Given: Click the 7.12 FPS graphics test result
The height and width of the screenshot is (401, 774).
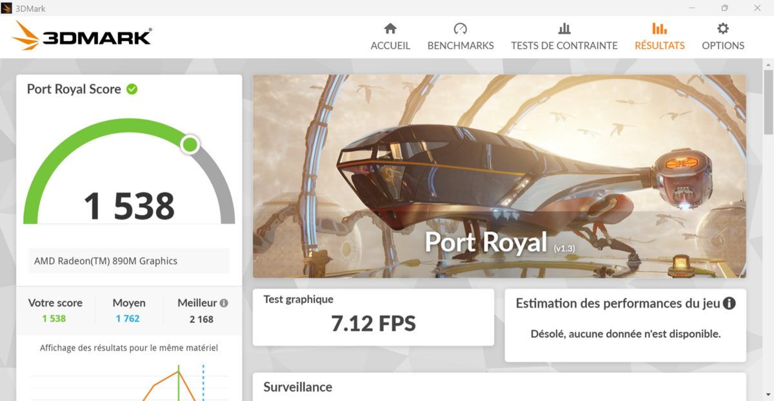Looking at the screenshot, I should pos(373,323).
